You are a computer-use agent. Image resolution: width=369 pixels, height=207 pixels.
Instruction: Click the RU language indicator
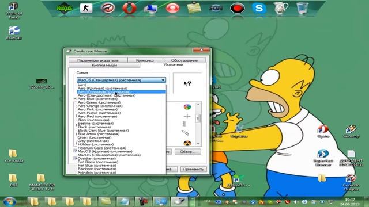click(x=207, y=201)
